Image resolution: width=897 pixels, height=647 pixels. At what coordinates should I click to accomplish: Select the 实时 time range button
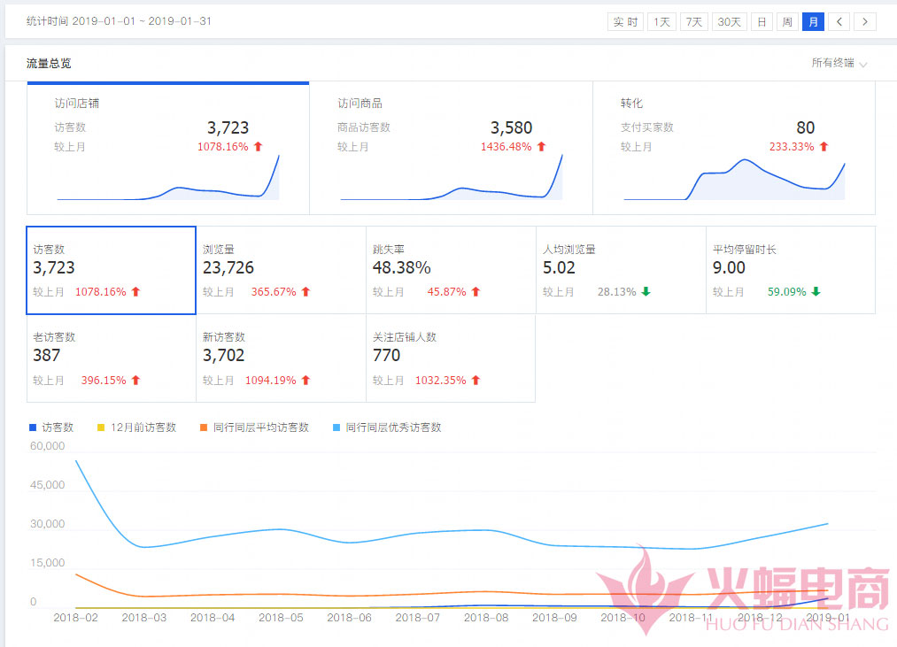click(626, 22)
